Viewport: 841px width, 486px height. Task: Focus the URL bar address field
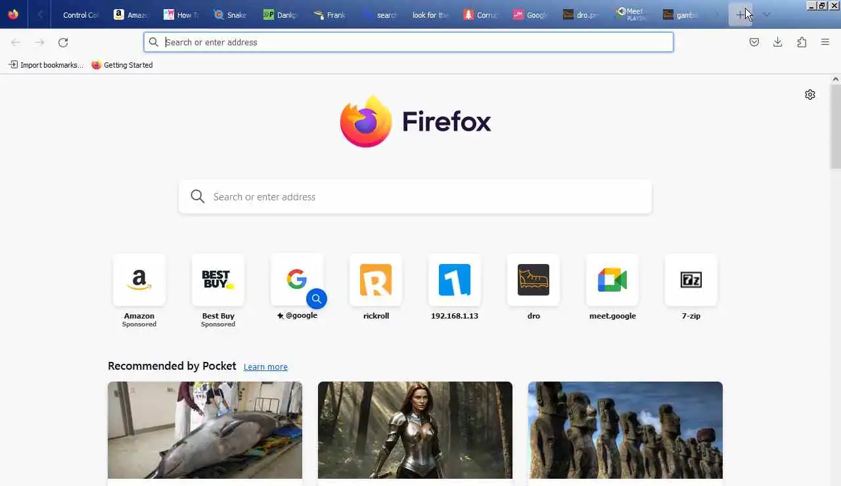point(409,42)
